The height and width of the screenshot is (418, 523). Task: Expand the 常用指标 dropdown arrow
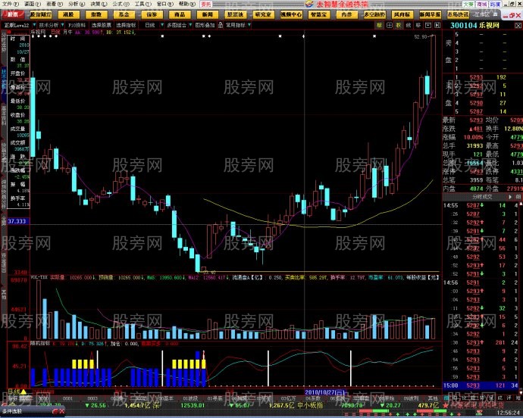pyautogui.click(x=249, y=25)
